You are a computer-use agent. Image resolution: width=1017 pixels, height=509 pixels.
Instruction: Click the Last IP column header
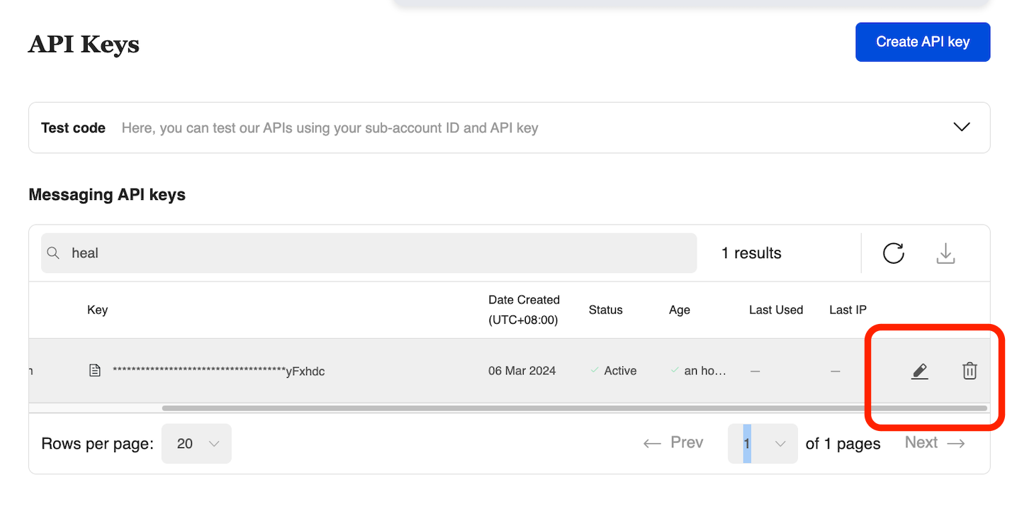848,310
